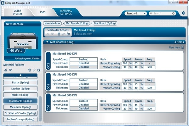The height and width of the screenshot is (126, 189).
Task: Click the '3 Items' count label
Action: [179, 42]
